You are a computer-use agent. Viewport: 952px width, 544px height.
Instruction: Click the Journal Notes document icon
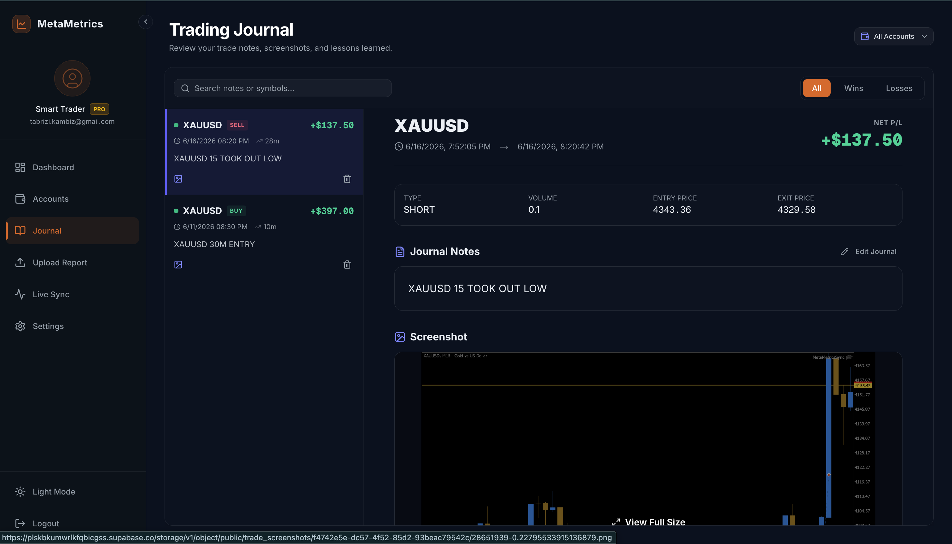coord(400,252)
